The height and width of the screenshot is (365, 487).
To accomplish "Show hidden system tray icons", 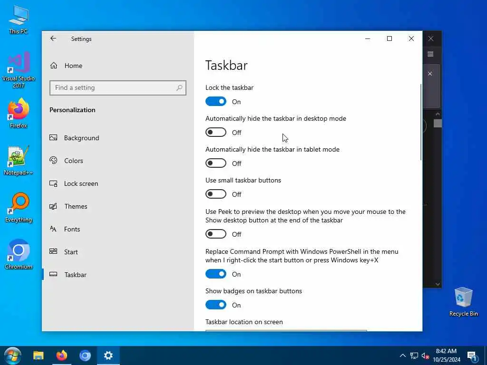I will [402, 355].
